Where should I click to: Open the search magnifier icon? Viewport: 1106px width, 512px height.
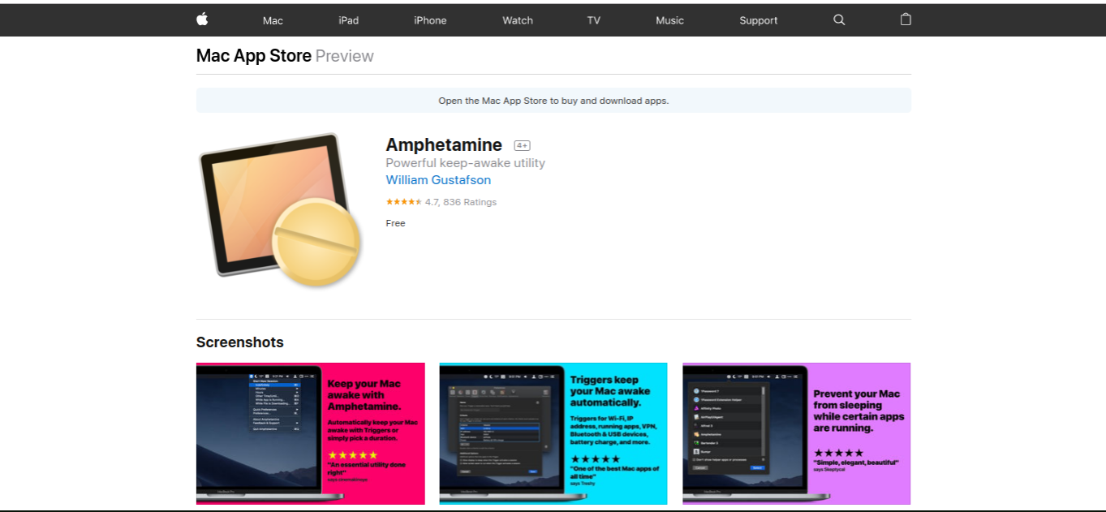[839, 20]
